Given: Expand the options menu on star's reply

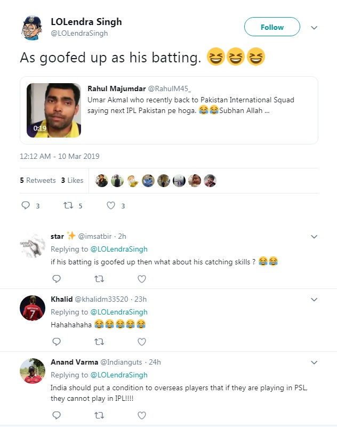Looking at the screenshot, I should point(314,237).
